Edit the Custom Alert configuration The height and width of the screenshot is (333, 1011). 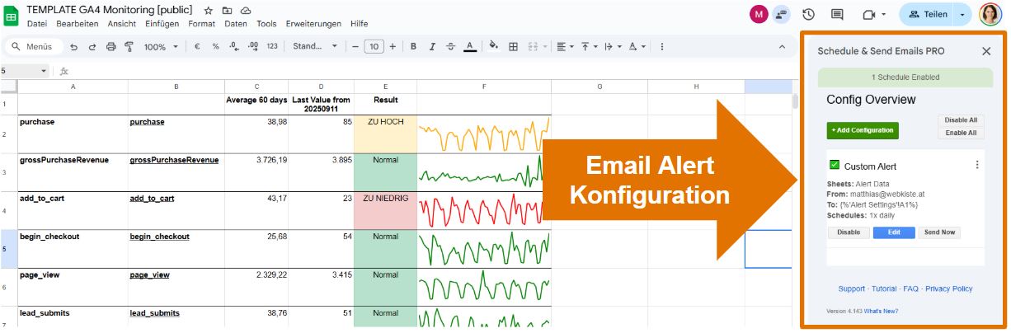[894, 232]
